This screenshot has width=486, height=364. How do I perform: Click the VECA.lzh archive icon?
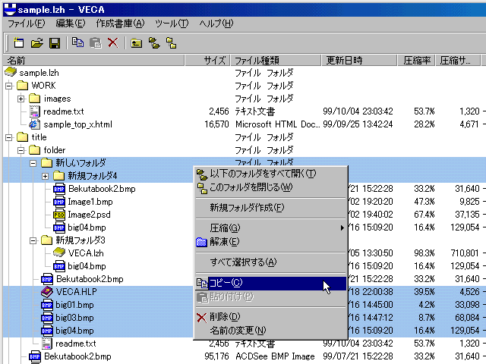pos(59,253)
